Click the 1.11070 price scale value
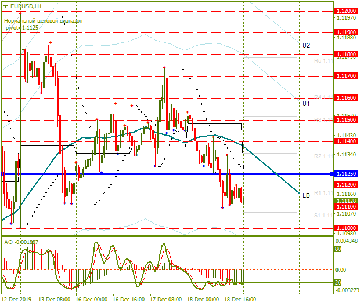Image resolution: width=360 pixels, height=306 pixels. point(346,214)
